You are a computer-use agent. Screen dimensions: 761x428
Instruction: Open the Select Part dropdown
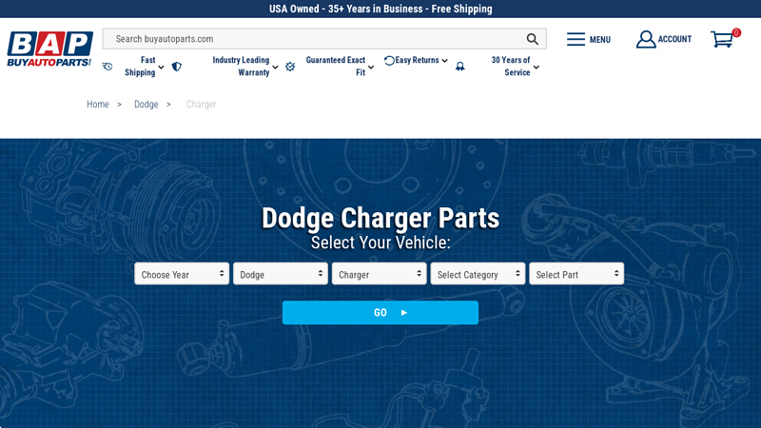click(576, 274)
